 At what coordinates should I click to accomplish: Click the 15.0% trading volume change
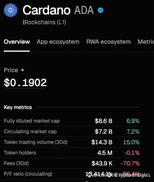coord(131,142)
